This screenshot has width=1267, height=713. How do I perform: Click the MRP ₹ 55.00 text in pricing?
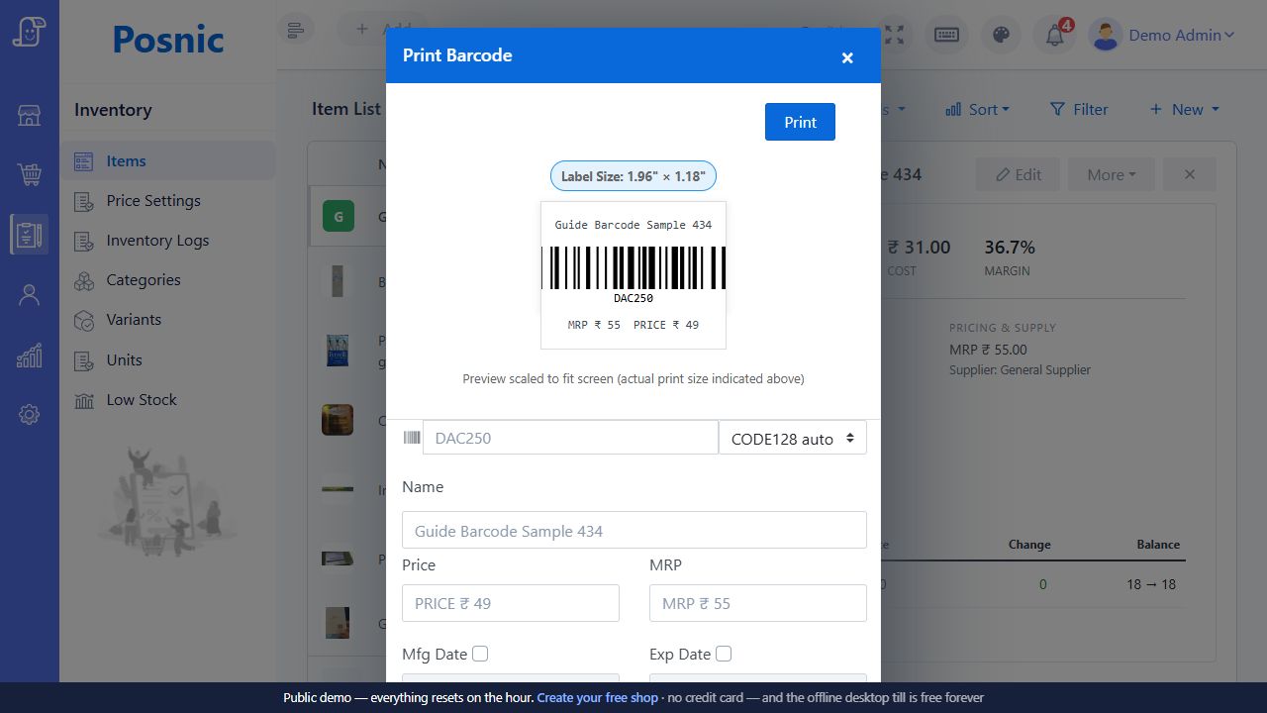click(988, 350)
